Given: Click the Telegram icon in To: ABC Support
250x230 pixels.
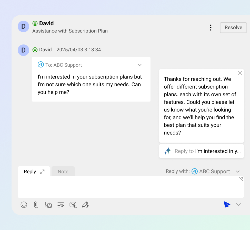Looking at the screenshot, I should [x=41, y=65].
